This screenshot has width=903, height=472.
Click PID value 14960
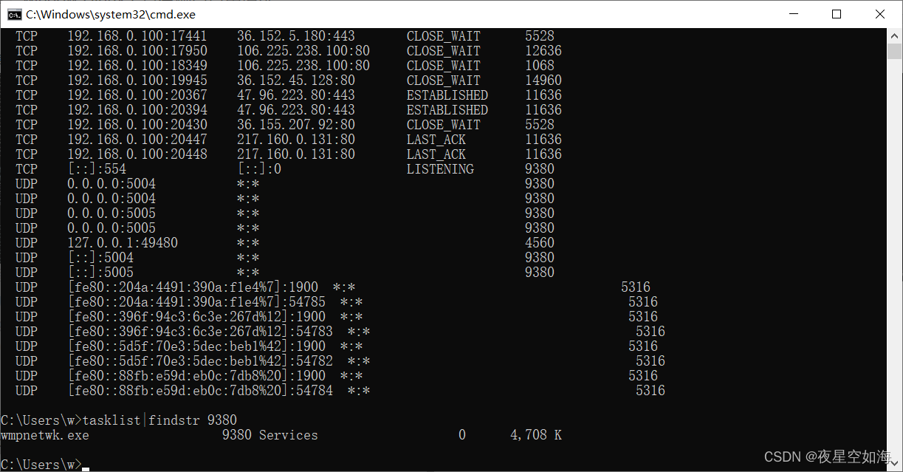543,81
